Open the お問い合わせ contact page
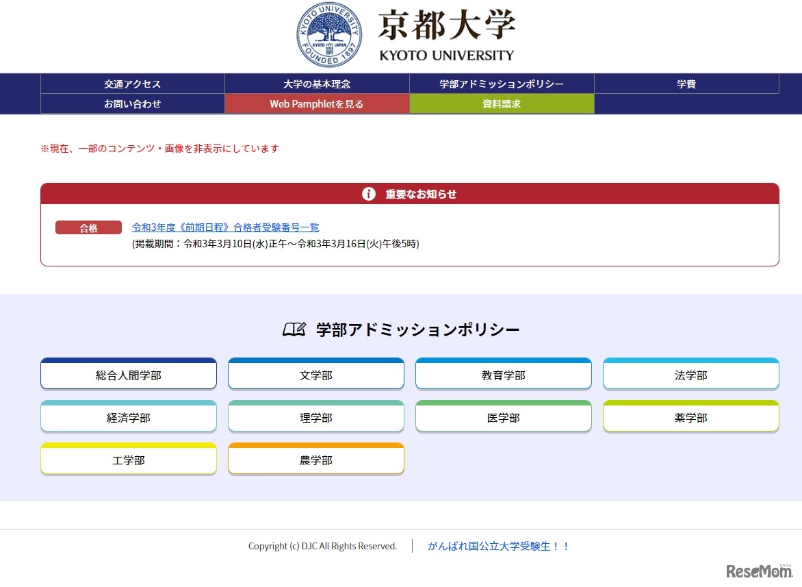Viewport: 802px width, 587px height. point(133,104)
